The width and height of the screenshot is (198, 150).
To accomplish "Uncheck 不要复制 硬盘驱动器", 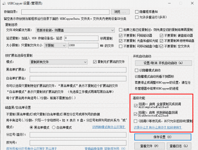I will [161, 36].
